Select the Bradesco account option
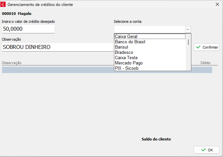223x157 pixels. (x=150, y=53)
